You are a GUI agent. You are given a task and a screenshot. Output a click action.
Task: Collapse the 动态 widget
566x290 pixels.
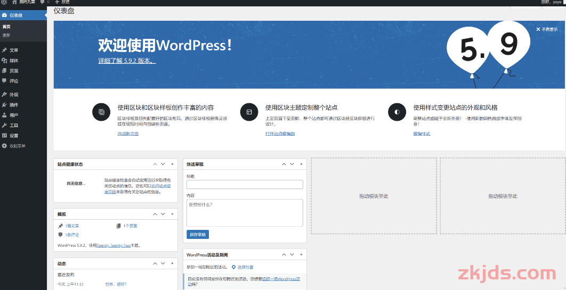172,264
